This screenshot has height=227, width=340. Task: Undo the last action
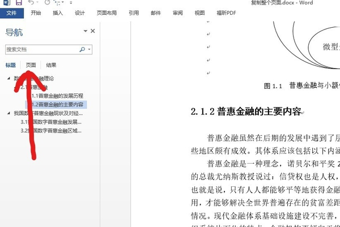tap(31, 2)
